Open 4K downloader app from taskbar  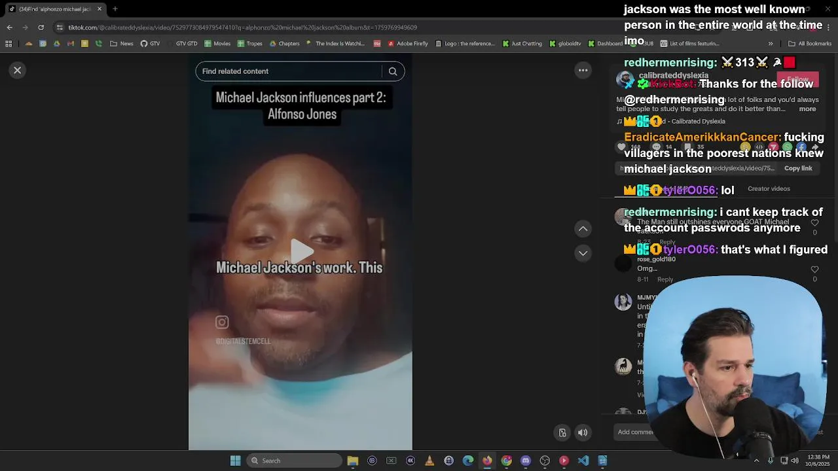tap(410, 461)
